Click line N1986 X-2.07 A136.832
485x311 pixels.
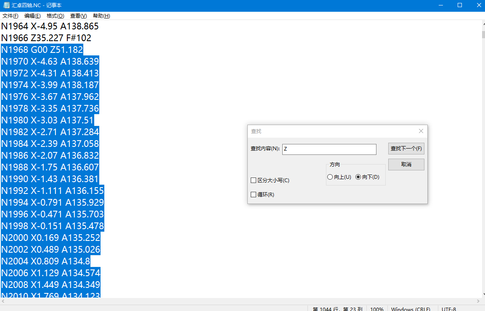point(50,155)
